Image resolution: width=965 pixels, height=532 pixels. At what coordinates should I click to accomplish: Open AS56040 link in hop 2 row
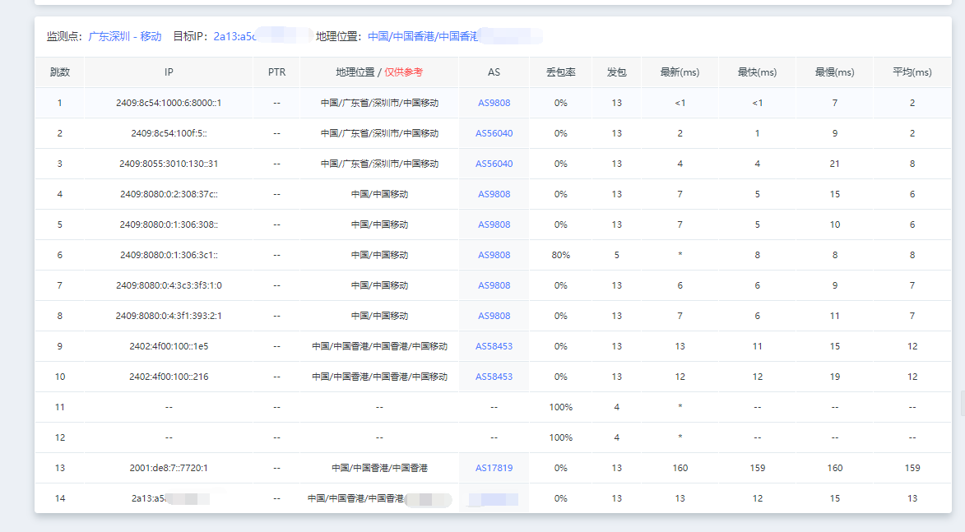pyautogui.click(x=494, y=133)
